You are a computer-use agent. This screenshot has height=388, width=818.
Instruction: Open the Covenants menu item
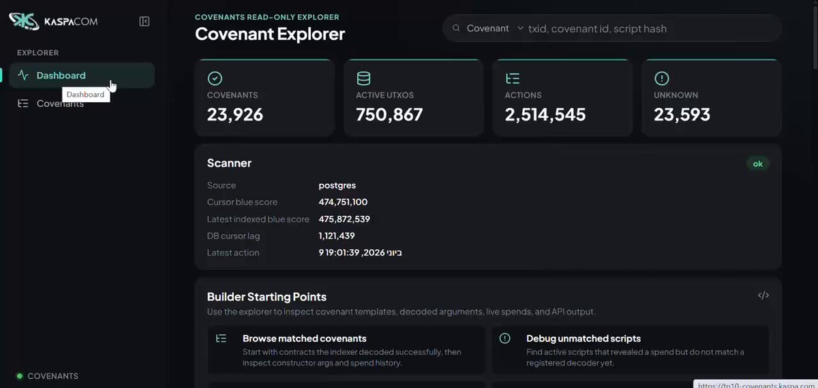click(x=82, y=103)
